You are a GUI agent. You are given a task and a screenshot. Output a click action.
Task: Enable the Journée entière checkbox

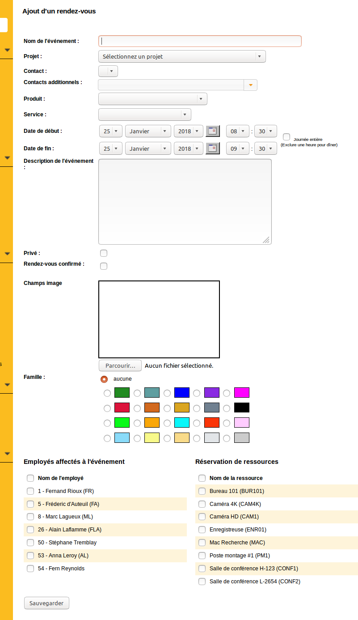(x=286, y=137)
